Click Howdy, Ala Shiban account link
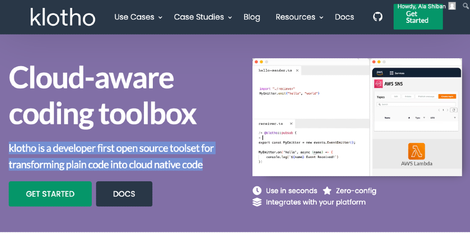 tap(422, 6)
